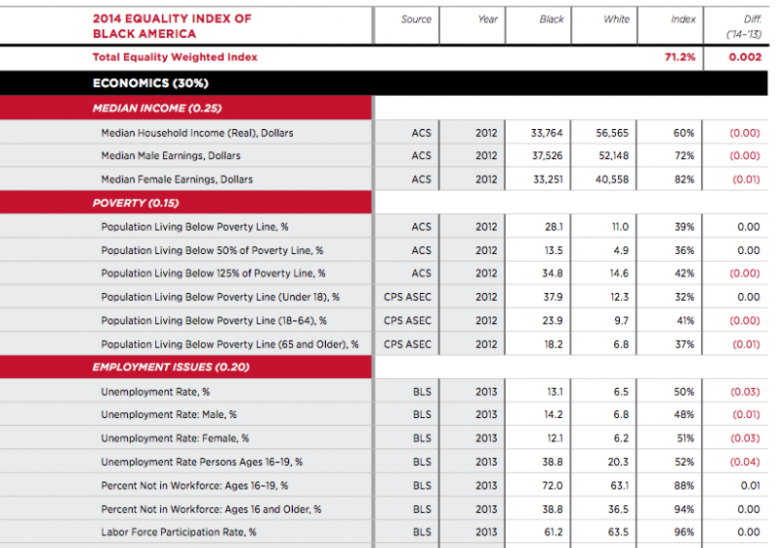Click the 71.2% total index value

(x=679, y=58)
